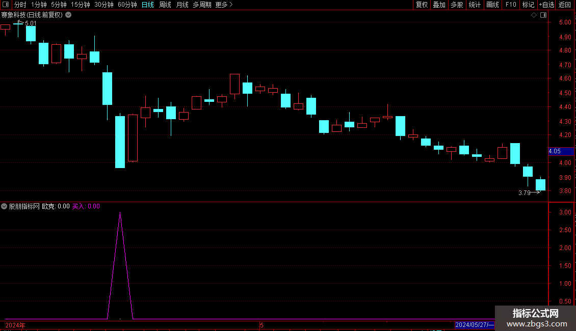Image resolution: width=576 pixels, height=331 pixels.
Task: Open F10 company info
Action: pyautogui.click(x=511, y=5)
